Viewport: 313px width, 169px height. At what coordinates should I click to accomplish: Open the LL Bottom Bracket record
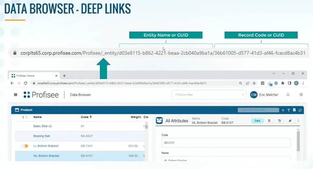coord(46,146)
